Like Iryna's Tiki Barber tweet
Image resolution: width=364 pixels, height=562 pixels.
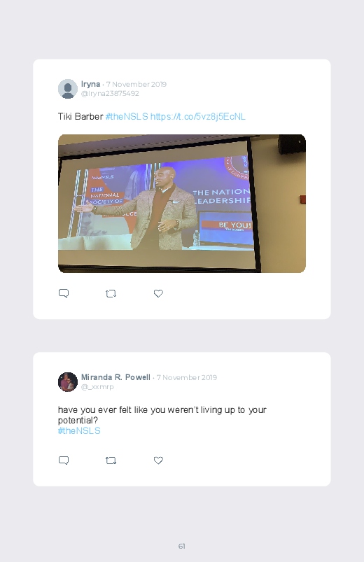tap(158, 293)
